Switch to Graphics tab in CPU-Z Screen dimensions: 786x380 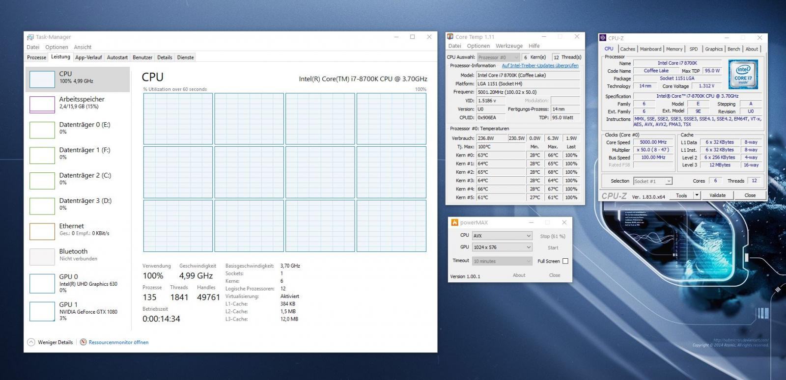coord(714,49)
